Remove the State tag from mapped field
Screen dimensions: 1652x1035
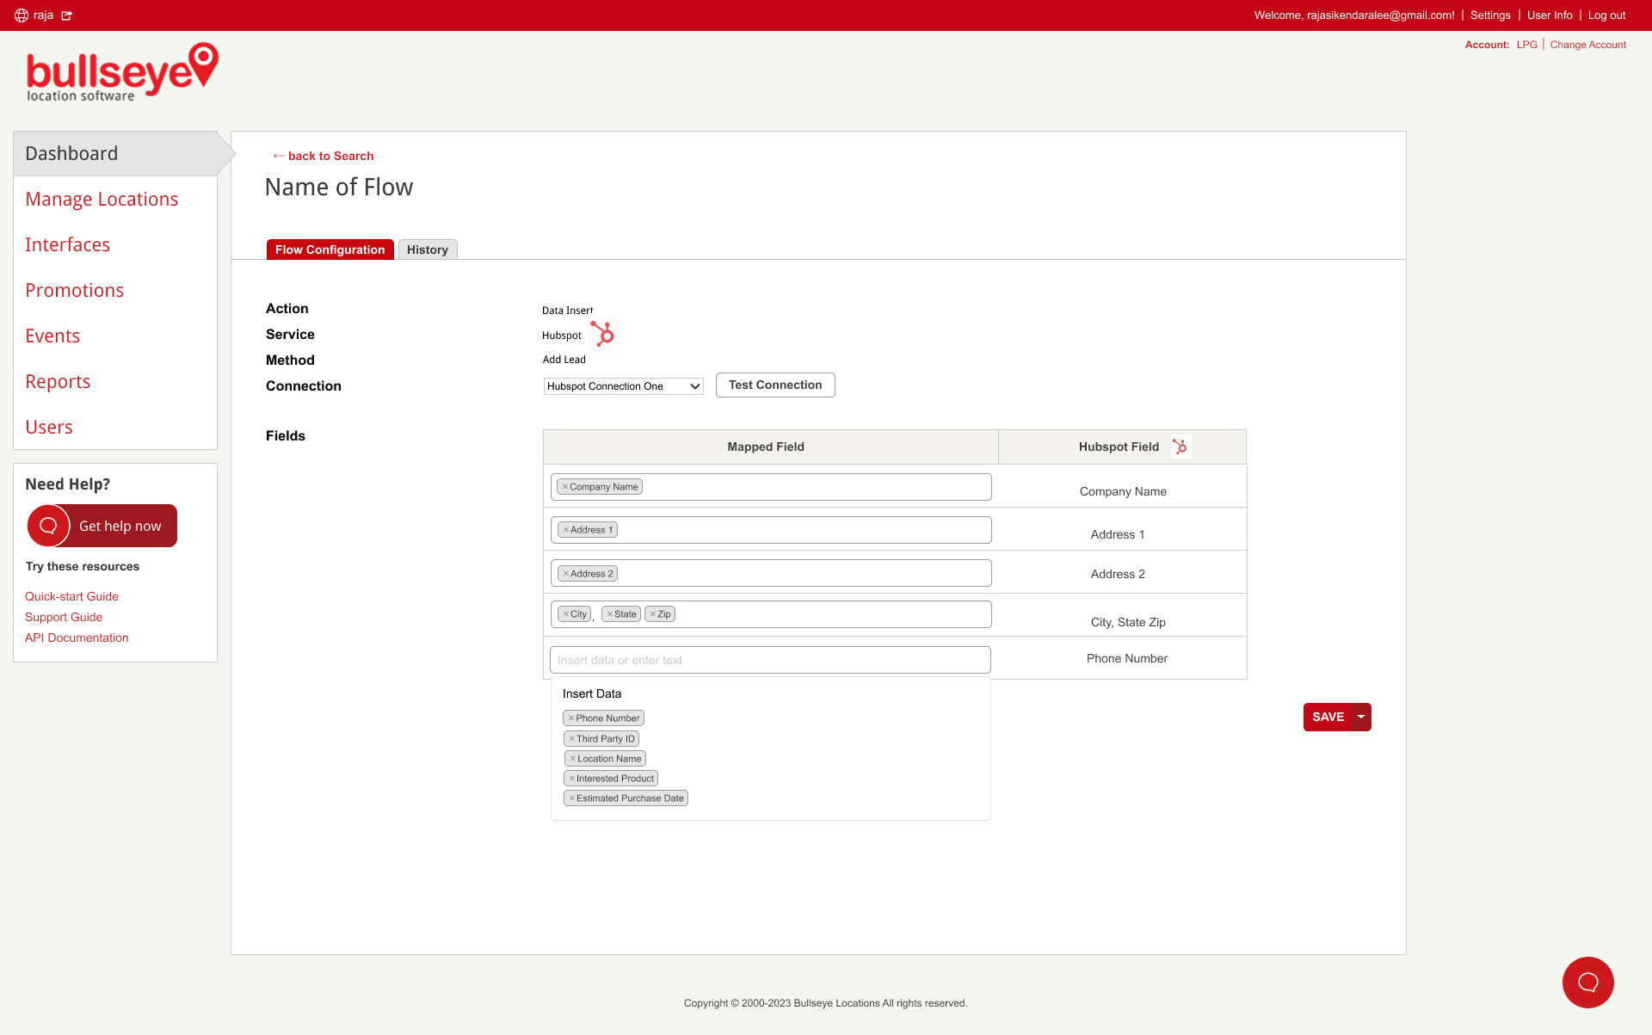[x=610, y=614]
